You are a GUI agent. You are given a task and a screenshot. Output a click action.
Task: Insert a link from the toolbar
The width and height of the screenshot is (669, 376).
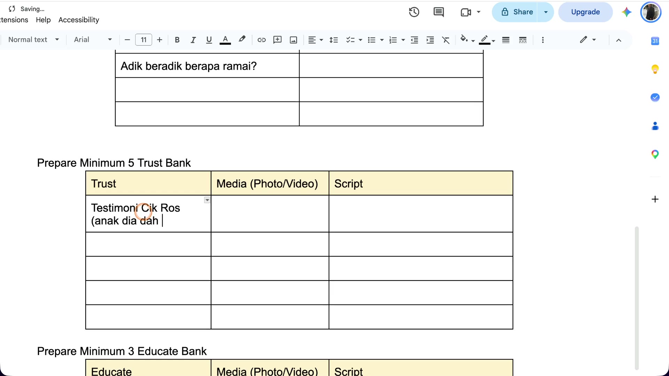[x=261, y=40]
